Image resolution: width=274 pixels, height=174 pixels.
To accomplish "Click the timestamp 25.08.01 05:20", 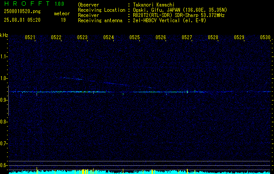I will coord(22,20).
